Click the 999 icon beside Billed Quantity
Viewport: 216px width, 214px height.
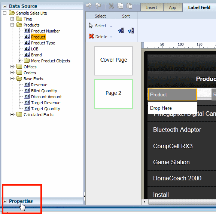pyautogui.click(x=27, y=90)
